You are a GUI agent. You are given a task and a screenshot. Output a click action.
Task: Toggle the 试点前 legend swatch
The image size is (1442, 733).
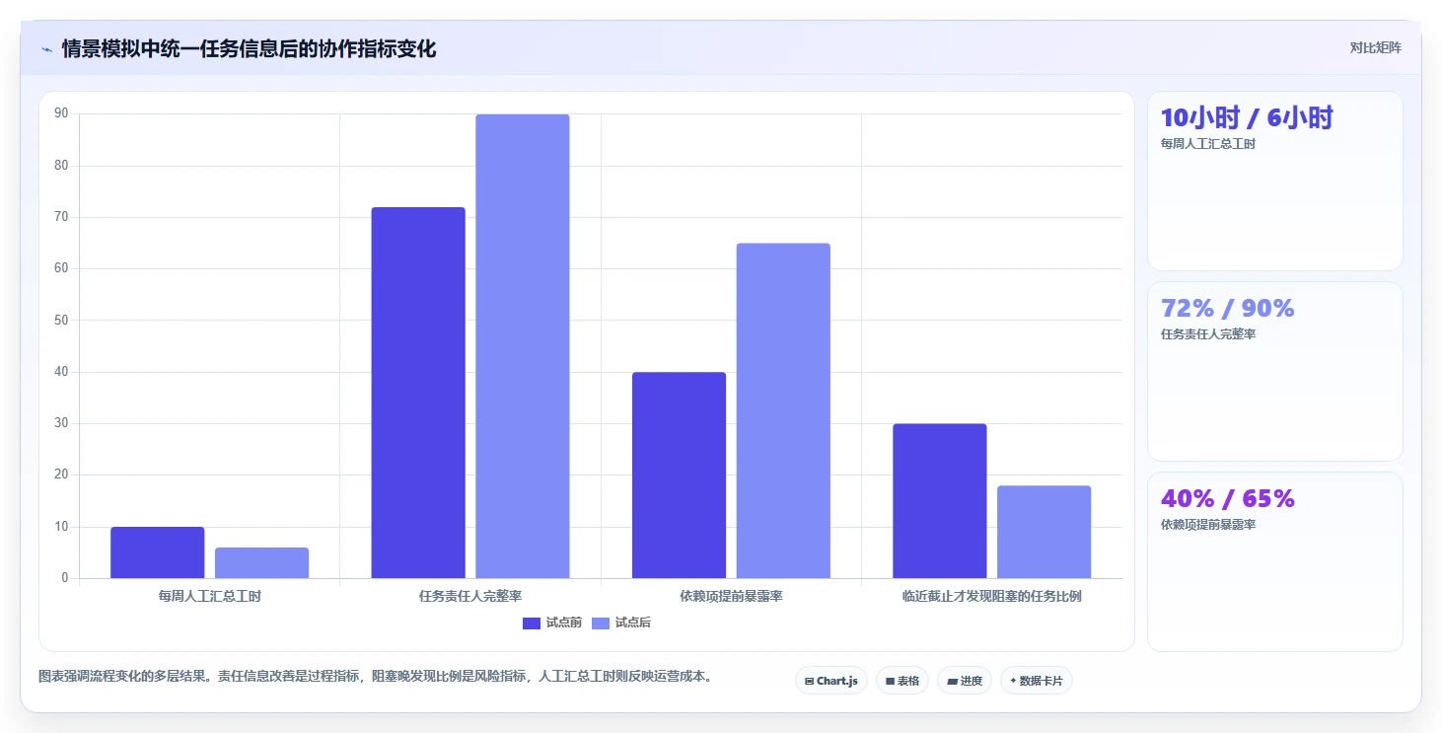(532, 623)
